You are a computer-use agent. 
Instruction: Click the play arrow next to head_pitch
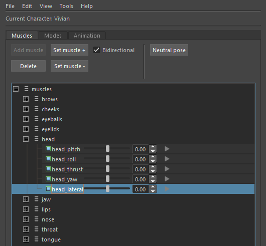pos(167,149)
